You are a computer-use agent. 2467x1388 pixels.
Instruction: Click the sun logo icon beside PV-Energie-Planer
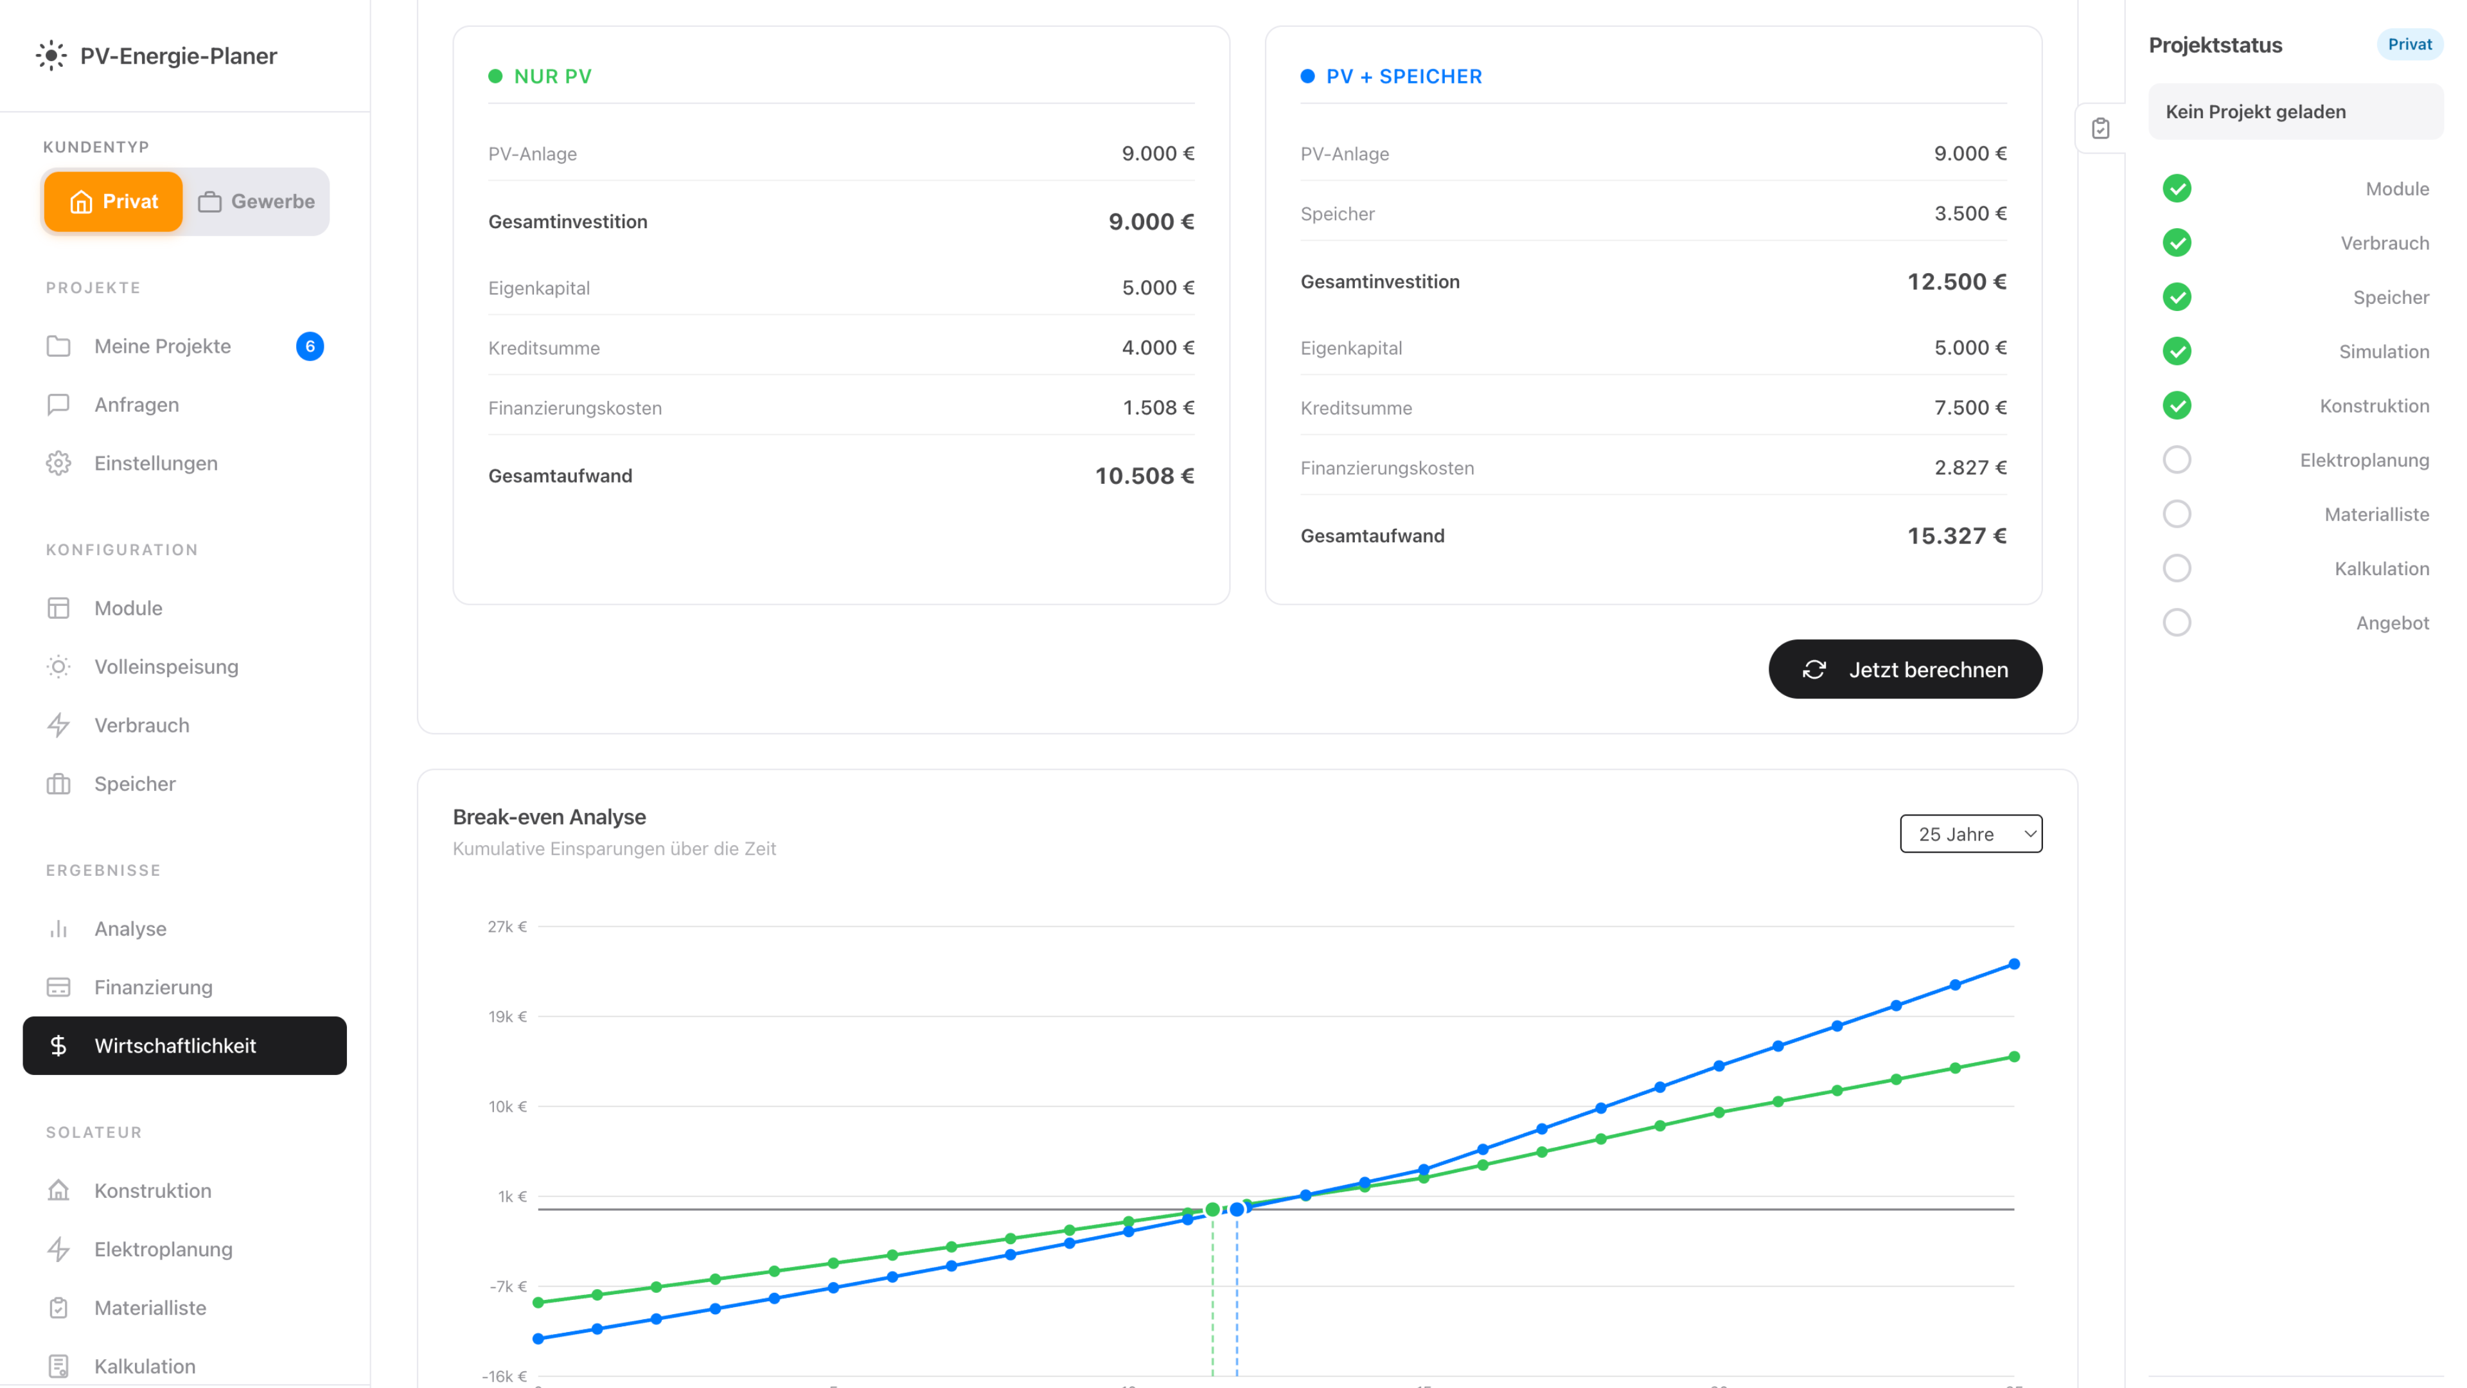(x=51, y=55)
